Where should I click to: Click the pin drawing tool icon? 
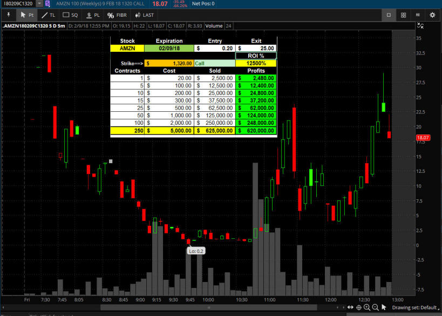coord(8,15)
